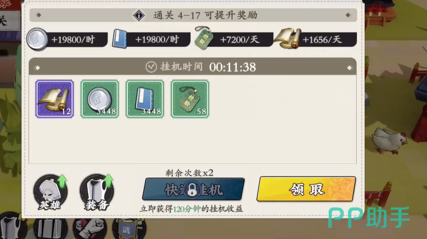The height and width of the screenshot is (239, 427).
Task: Tap the padlock on quick idle button
Action: pos(192,190)
